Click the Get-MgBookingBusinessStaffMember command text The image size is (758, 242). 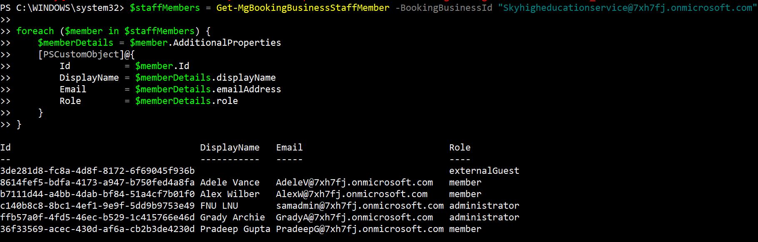pyautogui.click(x=303, y=7)
